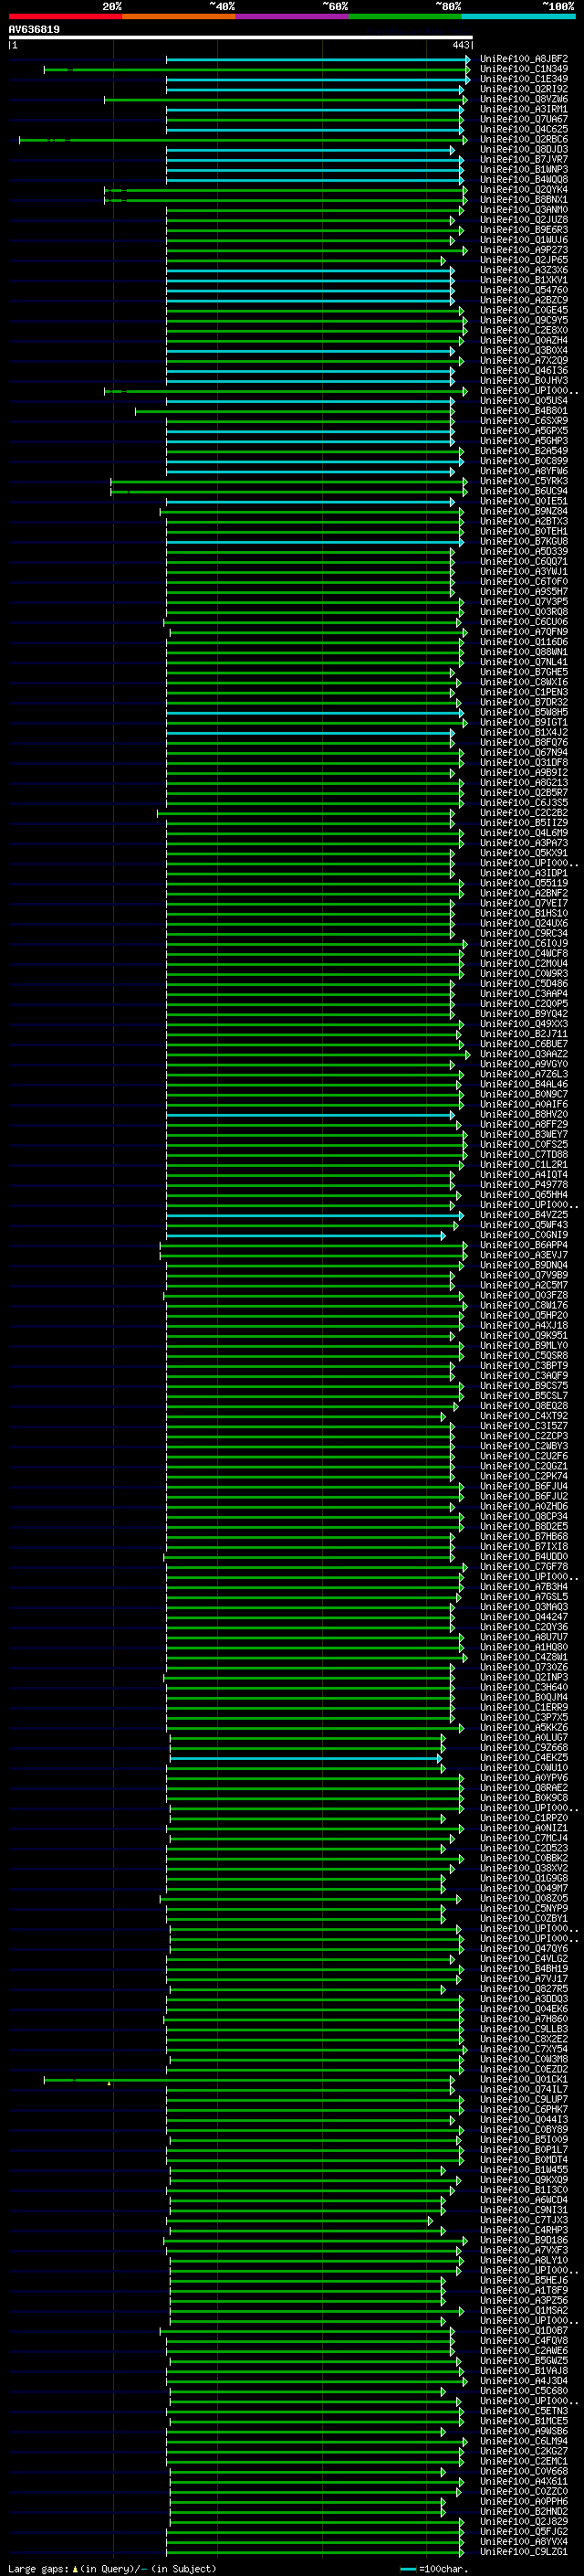Screen dimensions: 584x2576
Task: Click the red 20% identity legend segment
Action: pos(65,16)
